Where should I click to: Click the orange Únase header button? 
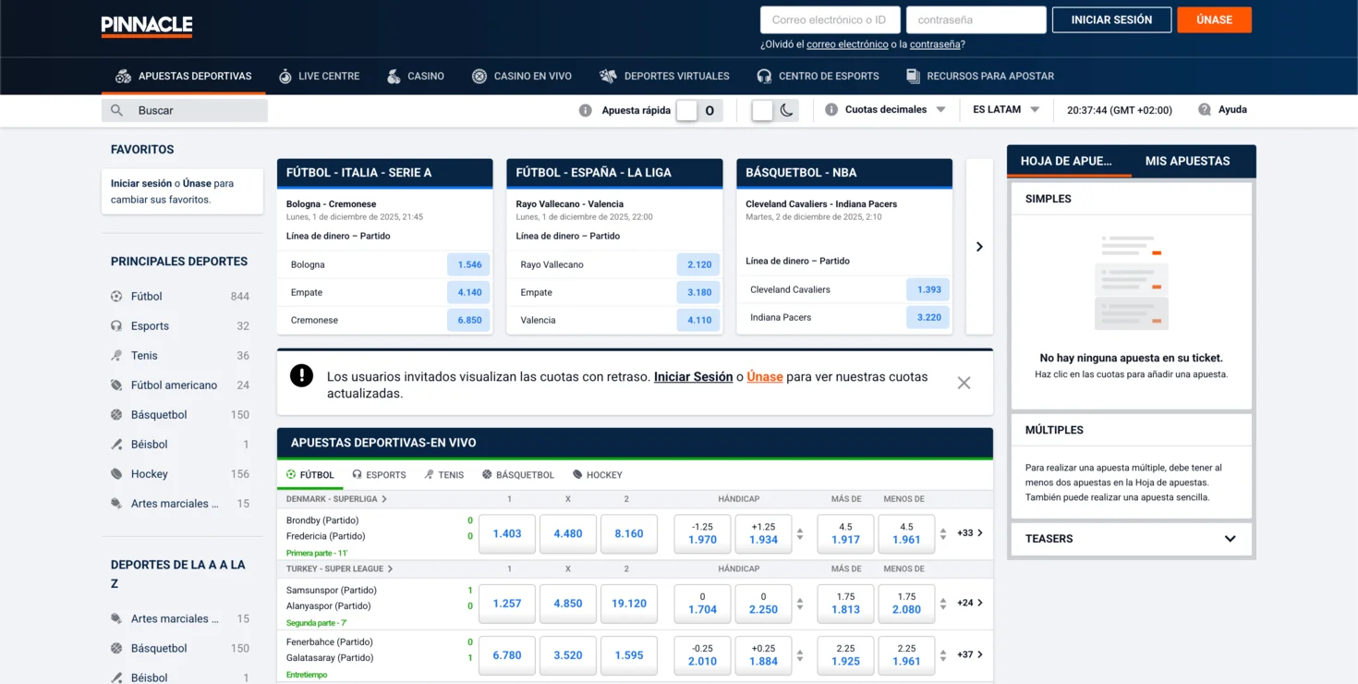[x=1214, y=19]
